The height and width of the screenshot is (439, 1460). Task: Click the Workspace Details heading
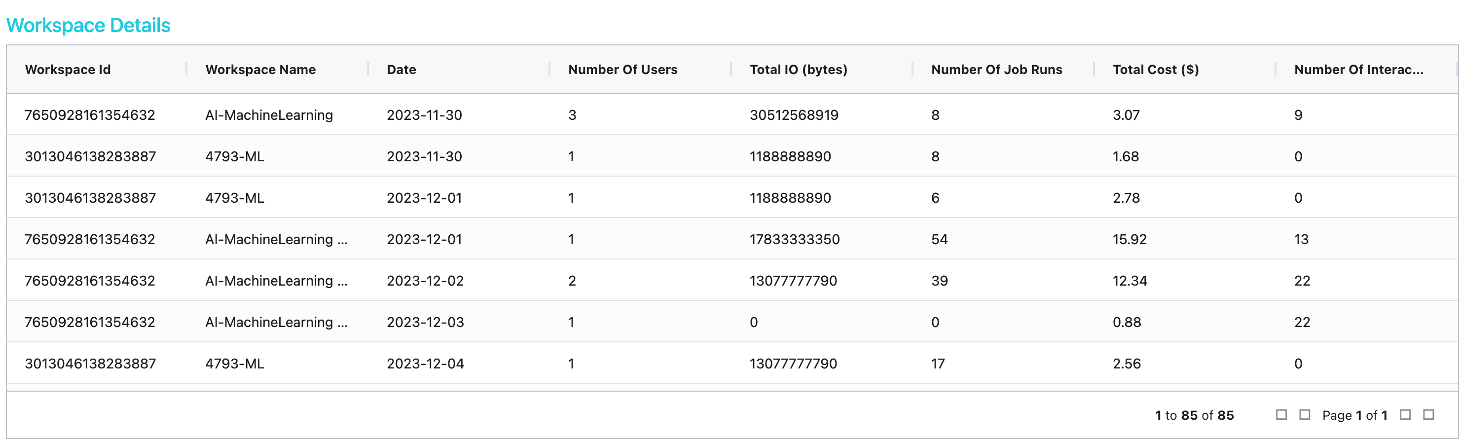pyautogui.click(x=88, y=26)
